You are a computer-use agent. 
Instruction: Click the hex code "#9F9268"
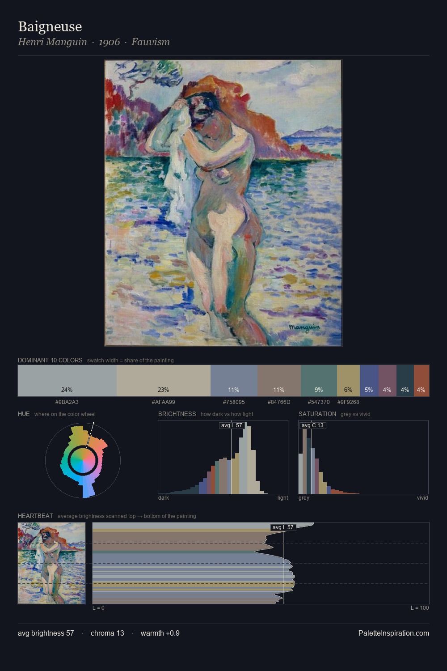348,402
